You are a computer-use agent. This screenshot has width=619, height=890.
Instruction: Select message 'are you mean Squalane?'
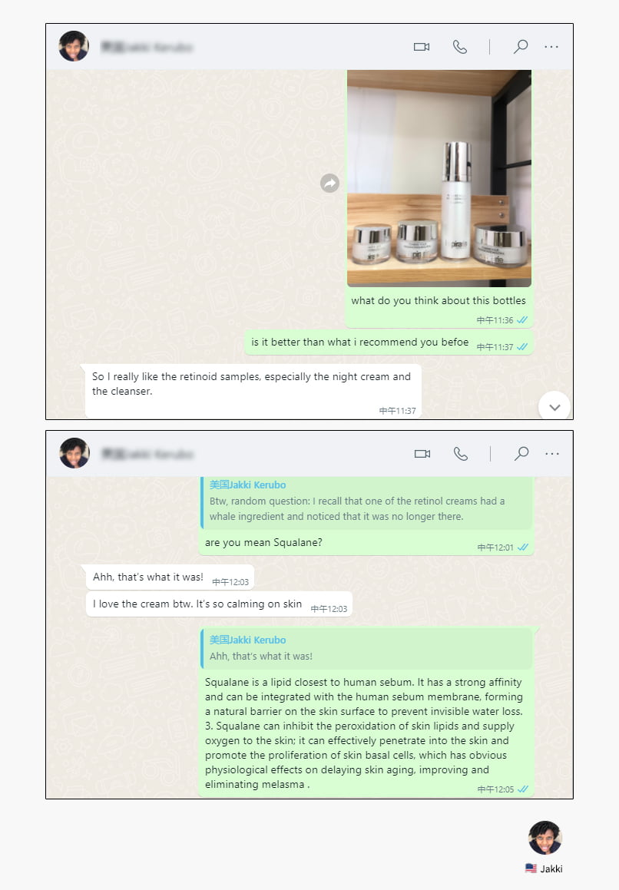263,543
